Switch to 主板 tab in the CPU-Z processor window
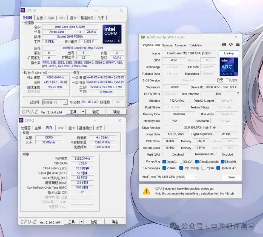 [x=39, y=18]
